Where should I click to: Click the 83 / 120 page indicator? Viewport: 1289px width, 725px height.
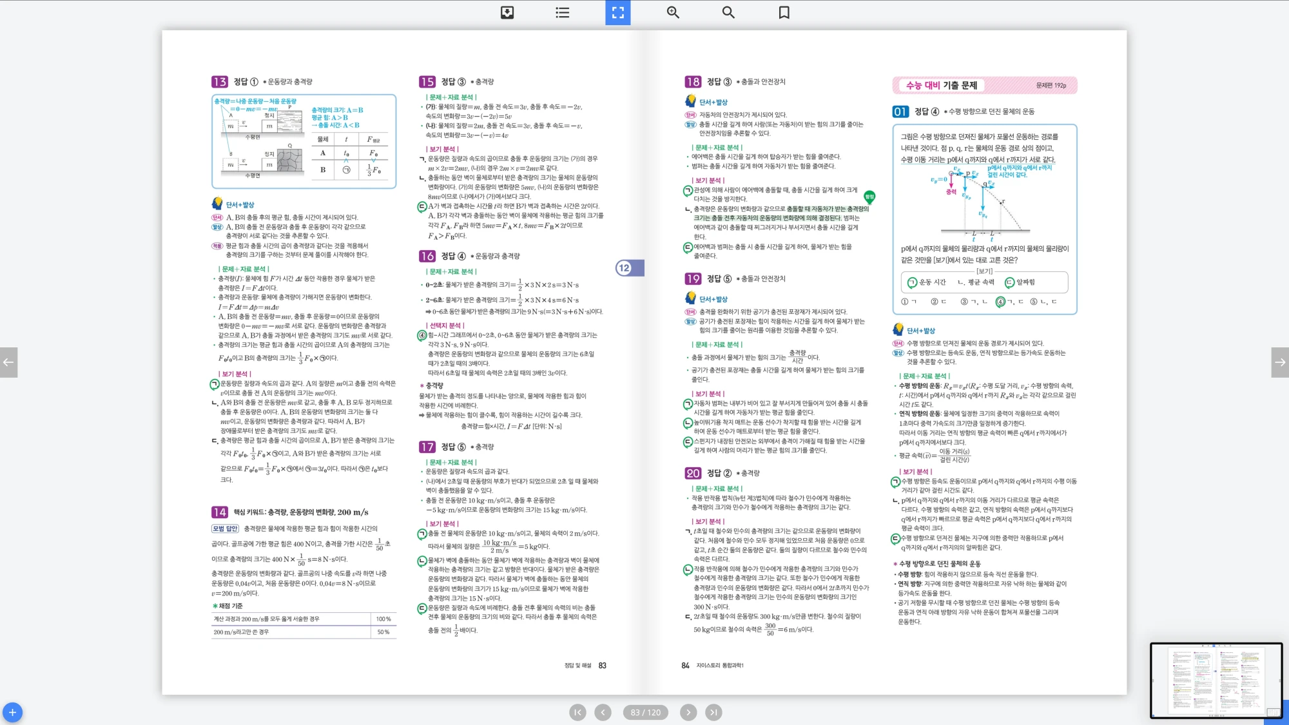645,712
